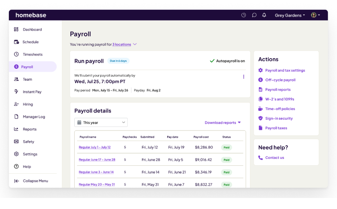Click the Timesheets clock icon
Screen dimensions: 337x209
pos(16,54)
